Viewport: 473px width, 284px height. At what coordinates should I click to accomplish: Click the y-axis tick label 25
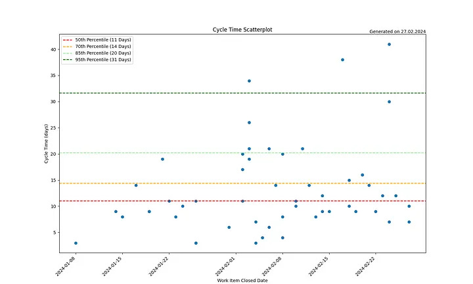pos(53,128)
